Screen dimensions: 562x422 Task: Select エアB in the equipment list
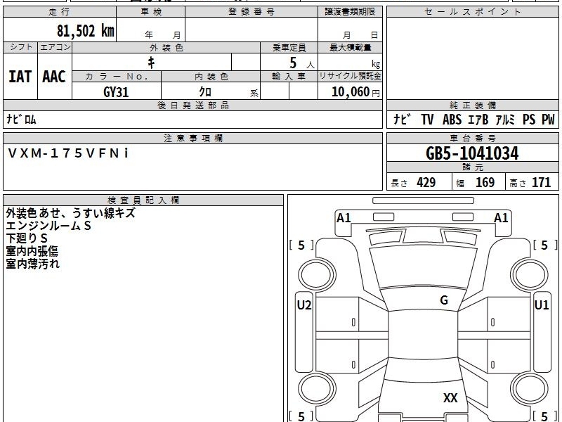pyautogui.click(x=478, y=119)
